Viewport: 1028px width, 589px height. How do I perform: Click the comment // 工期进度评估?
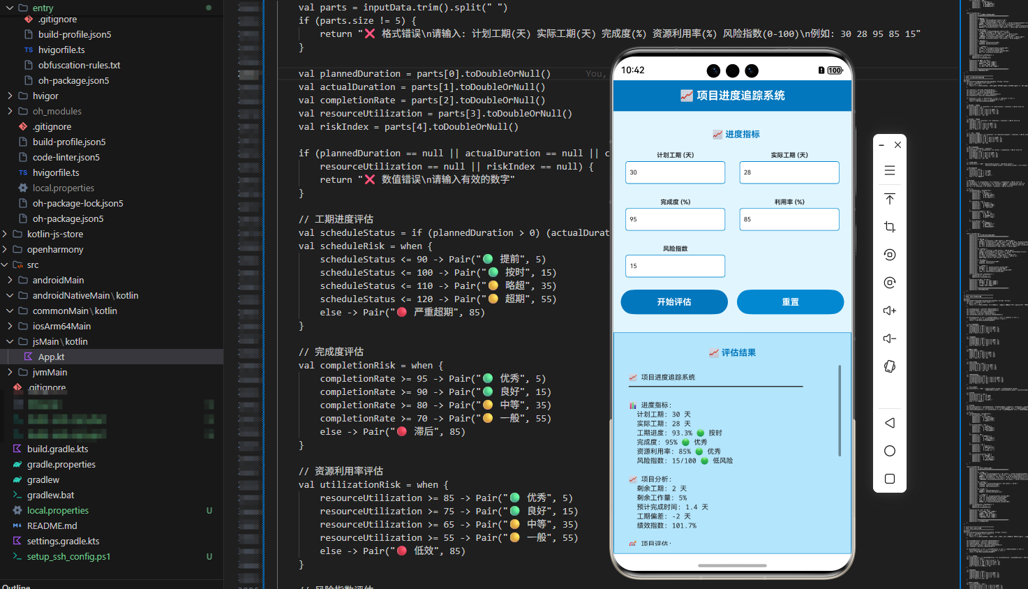[x=336, y=219]
